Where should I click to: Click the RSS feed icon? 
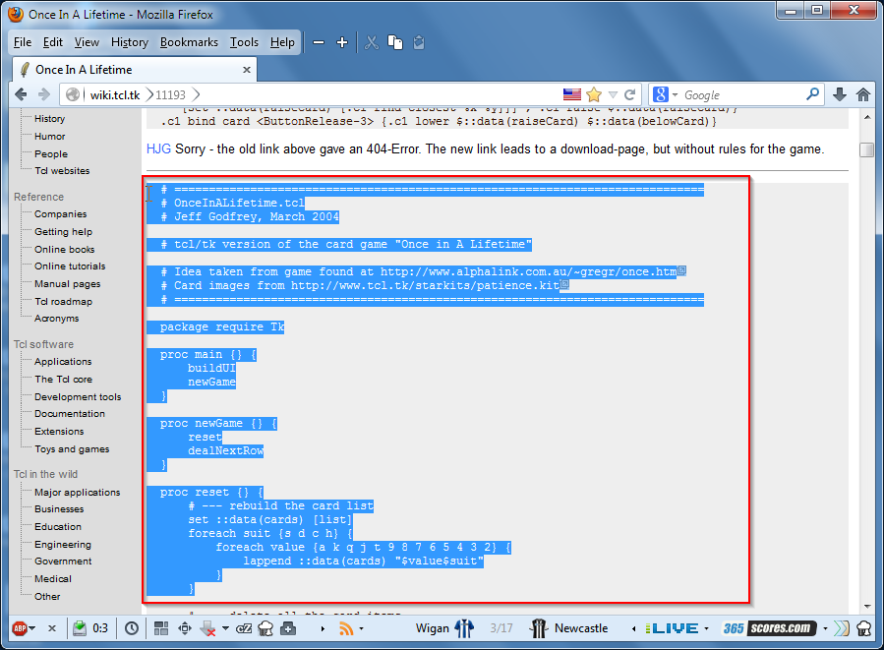pyautogui.click(x=346, y=628)
